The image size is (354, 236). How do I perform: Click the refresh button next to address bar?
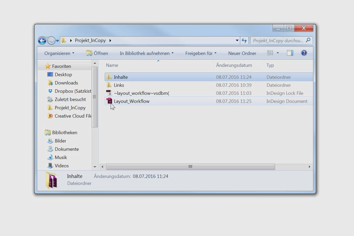coord(244,40)
